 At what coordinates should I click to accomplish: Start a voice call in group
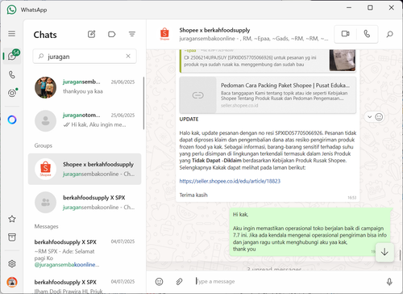367,34
